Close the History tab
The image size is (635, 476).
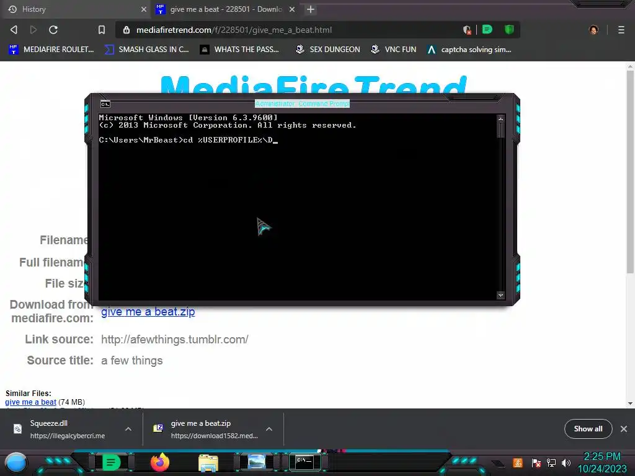coord(144,9)
